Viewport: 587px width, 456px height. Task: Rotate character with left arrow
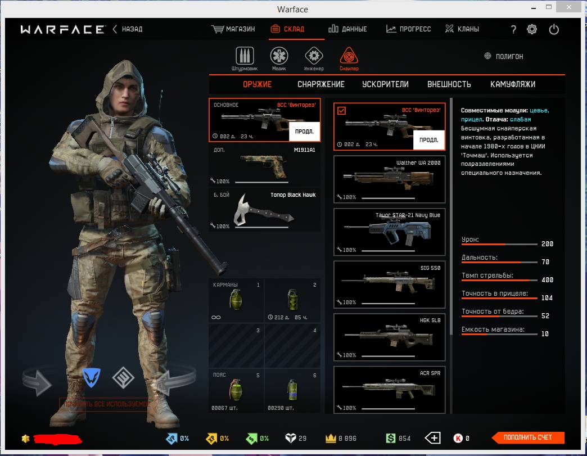click(38, 381)
